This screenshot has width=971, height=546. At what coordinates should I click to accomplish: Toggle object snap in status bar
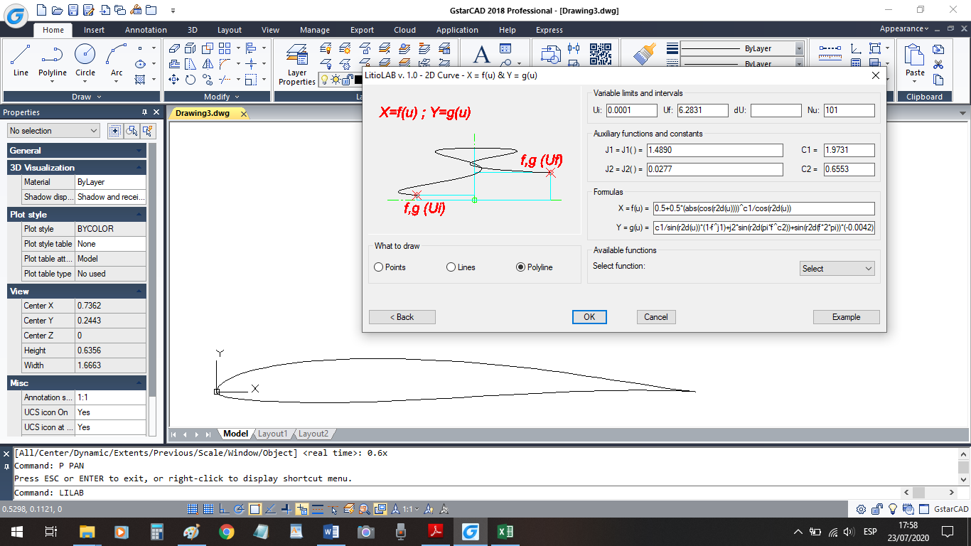(x=254, y=509)
